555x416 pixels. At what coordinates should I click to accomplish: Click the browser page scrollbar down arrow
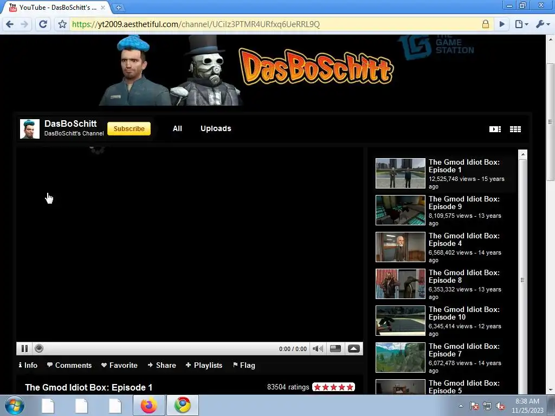click(550, 390)
